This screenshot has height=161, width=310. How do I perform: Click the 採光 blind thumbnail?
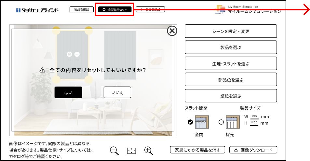(233, 122)
